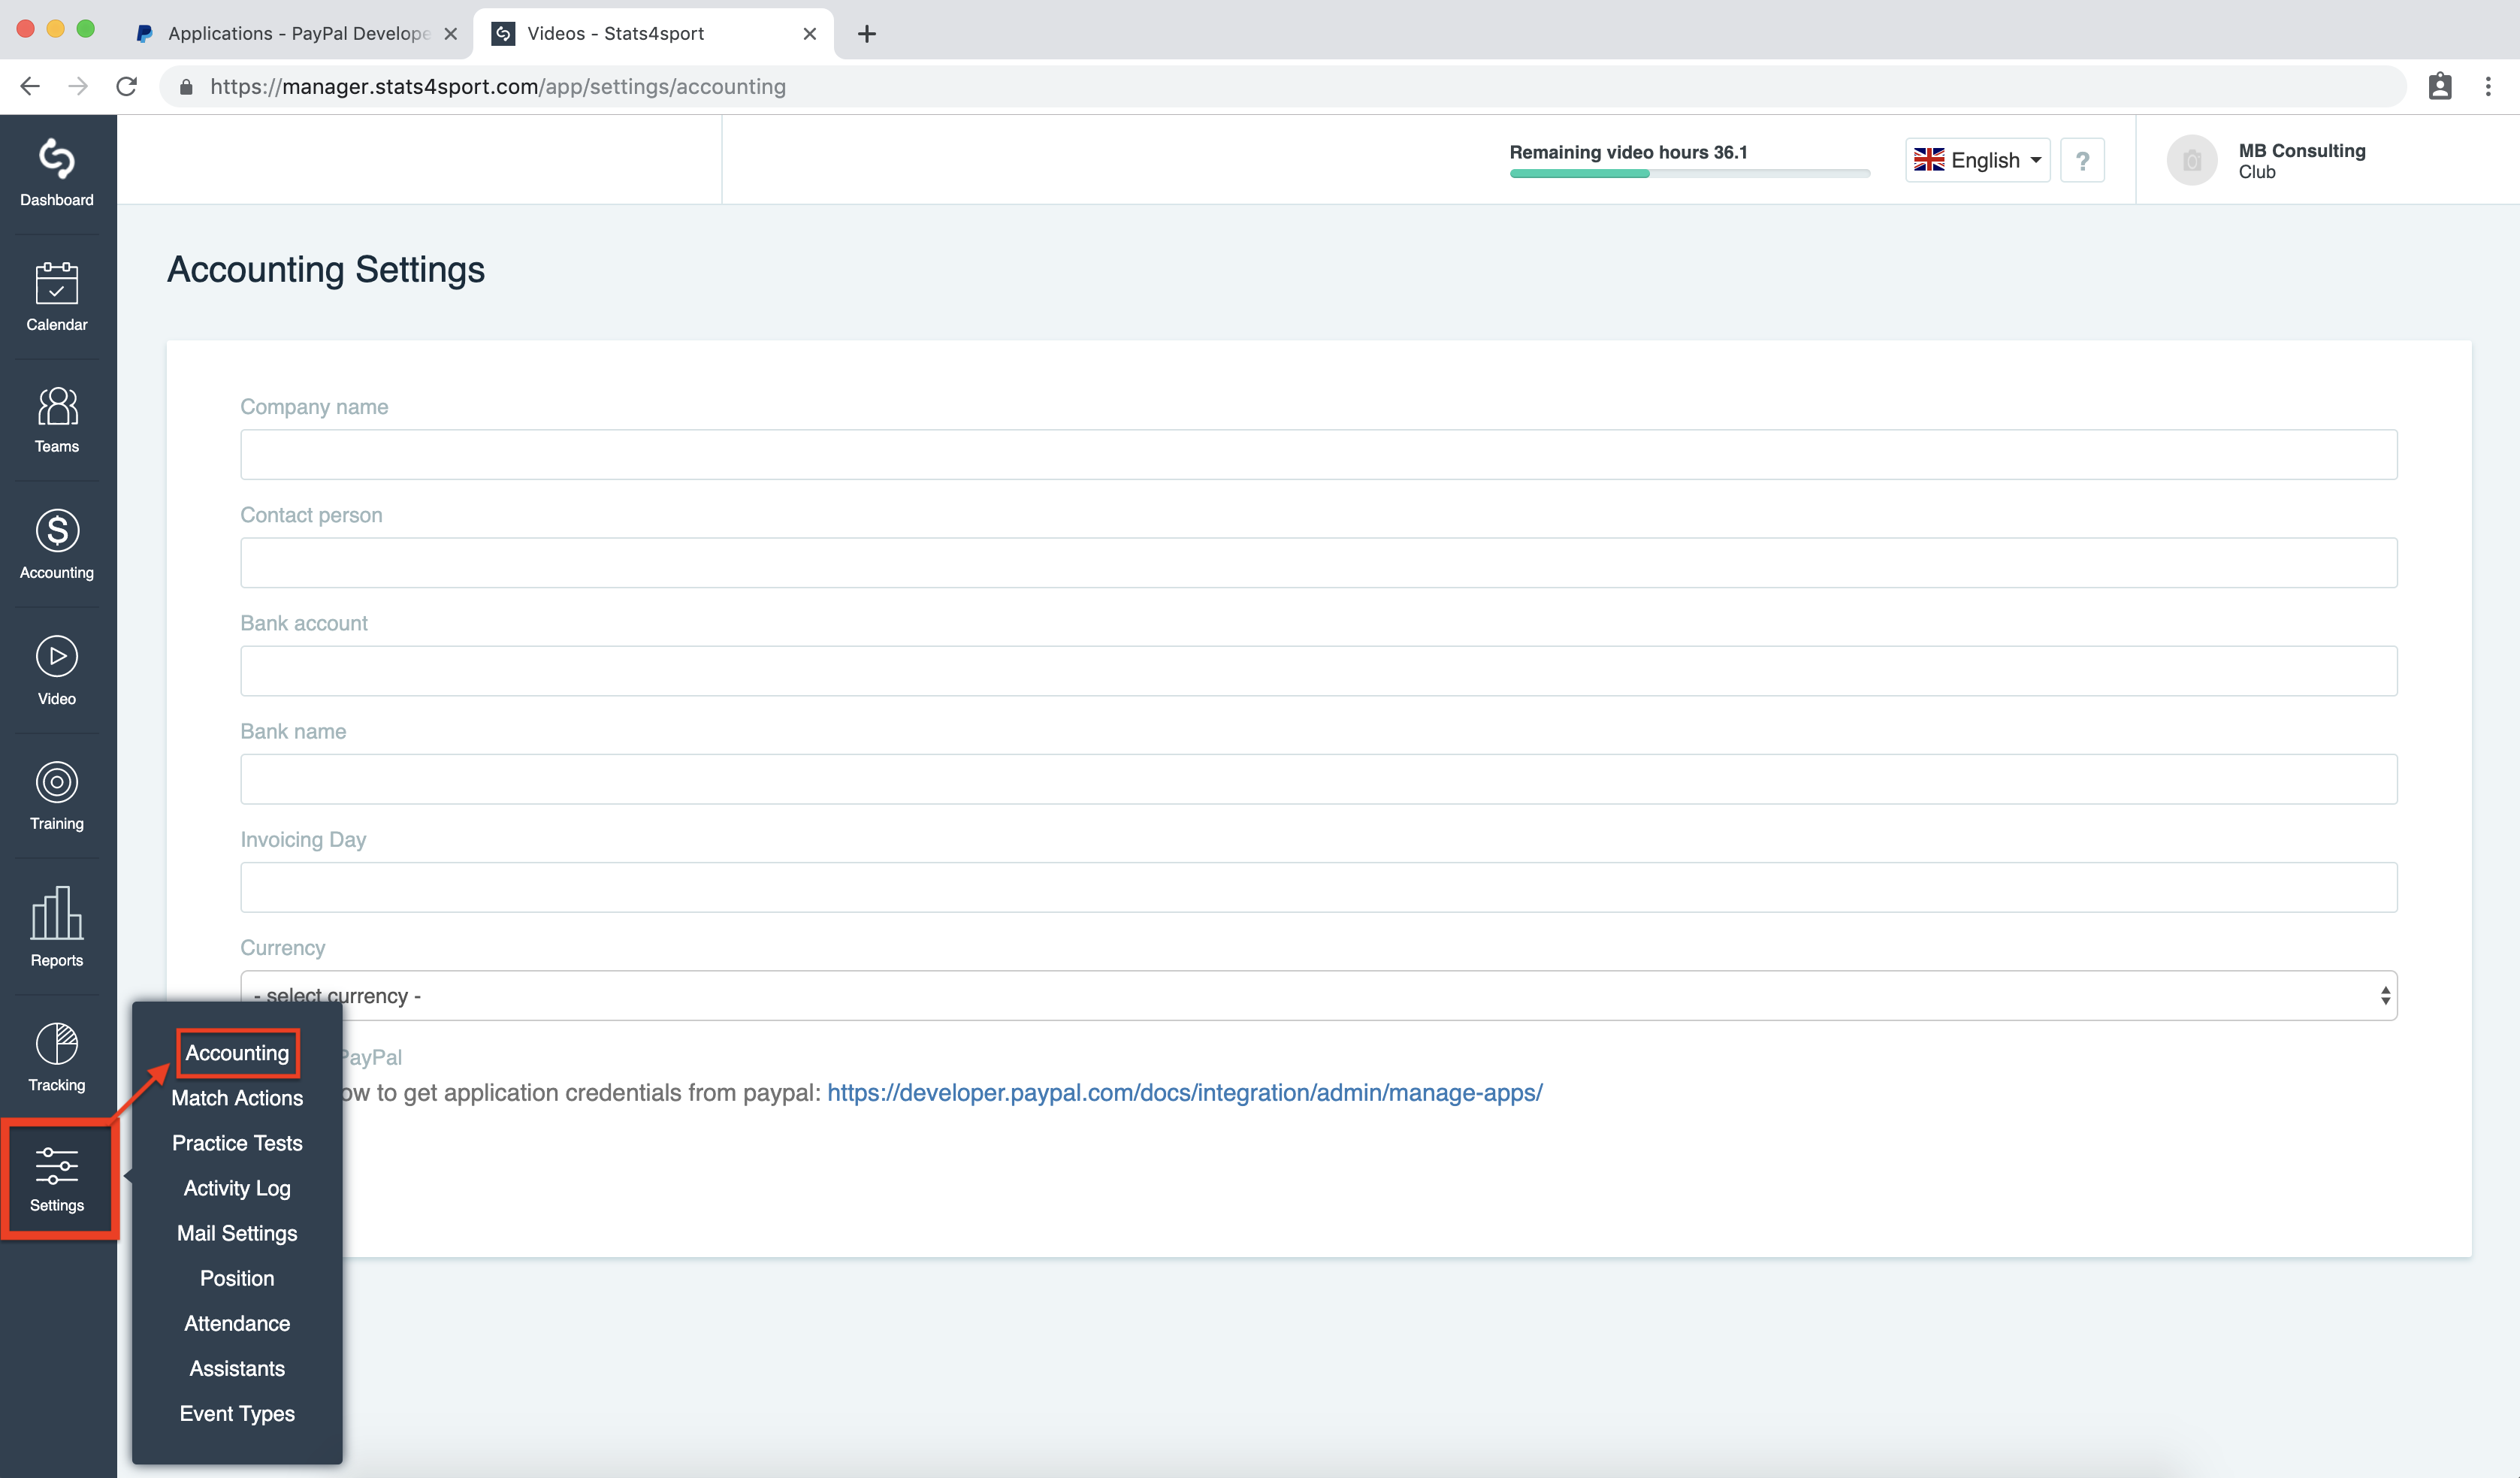Screen dimensions: 2520x1478
Task: Open Mail Settings
Action: click(x=237, y=1233)
